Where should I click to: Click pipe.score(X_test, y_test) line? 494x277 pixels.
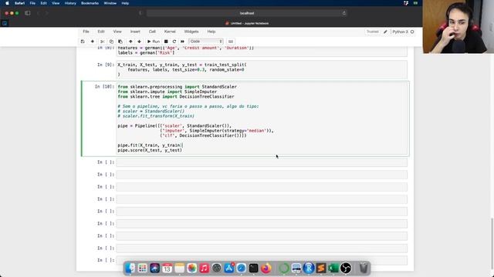150,150
